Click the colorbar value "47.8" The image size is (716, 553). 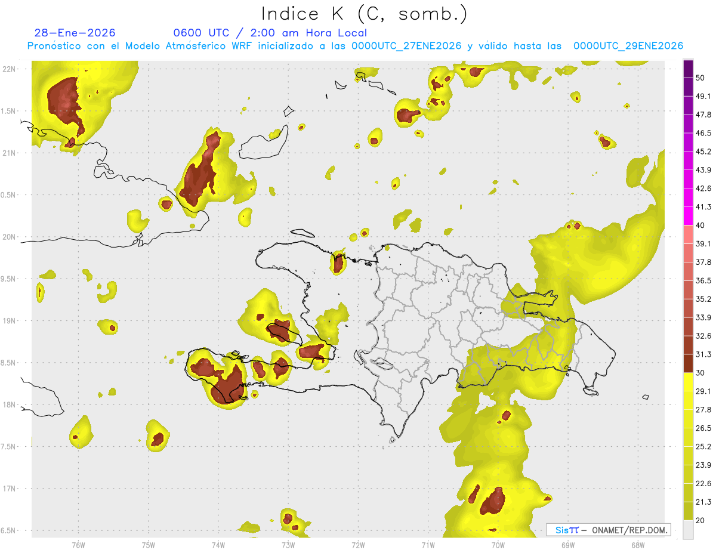[703, 114]
